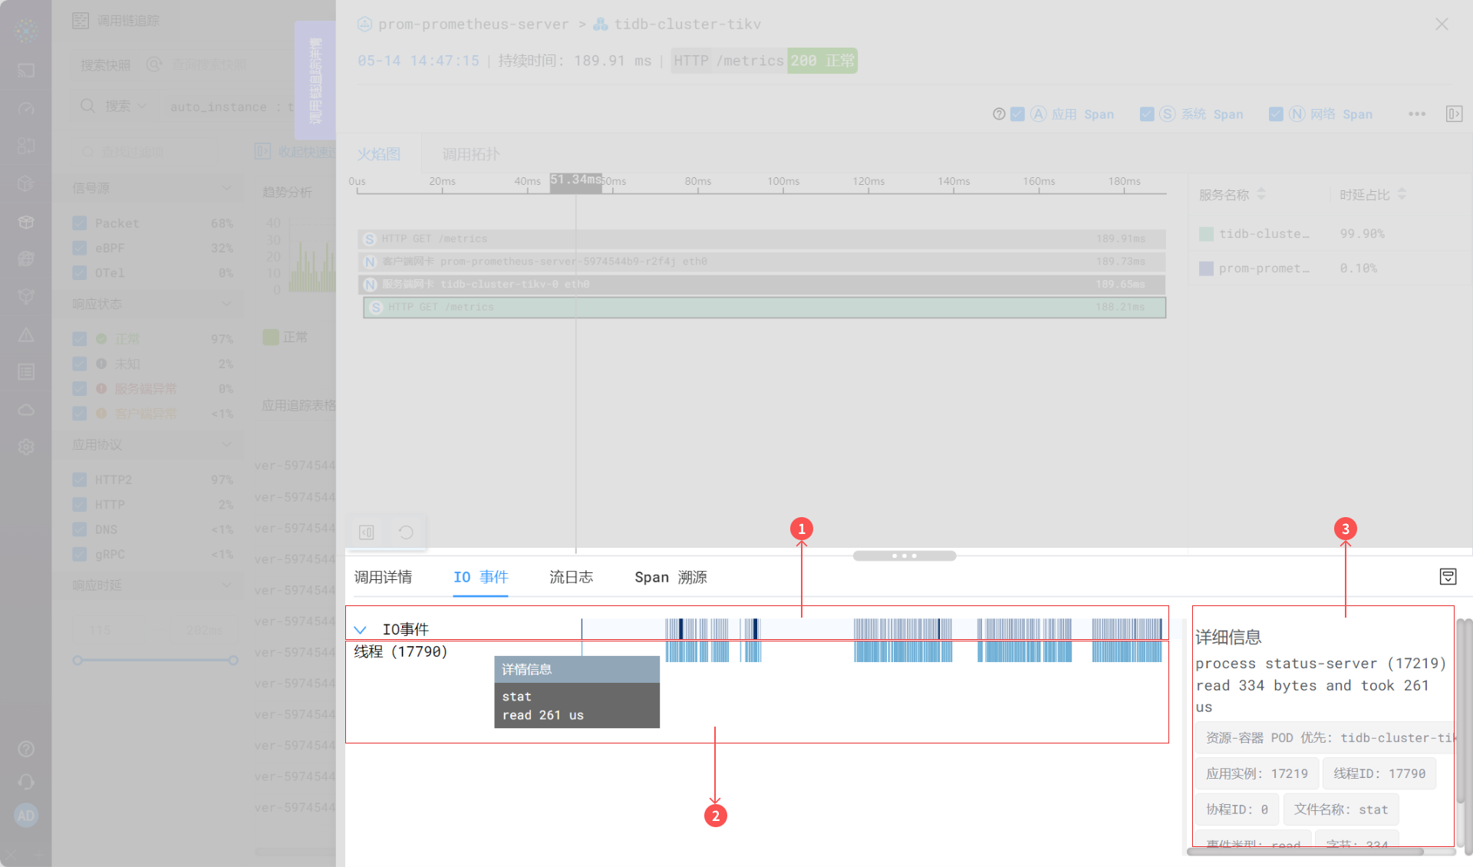Viewport: 1473px width, 867px height.
Task: Select the 调用详情 tab
Action: click(x=383, y=577)
